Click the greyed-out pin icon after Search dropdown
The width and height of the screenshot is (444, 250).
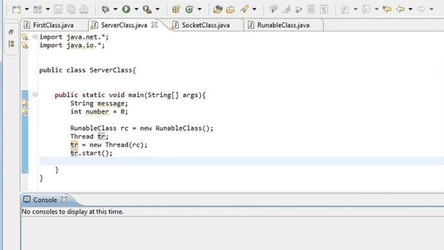[273, 9]
